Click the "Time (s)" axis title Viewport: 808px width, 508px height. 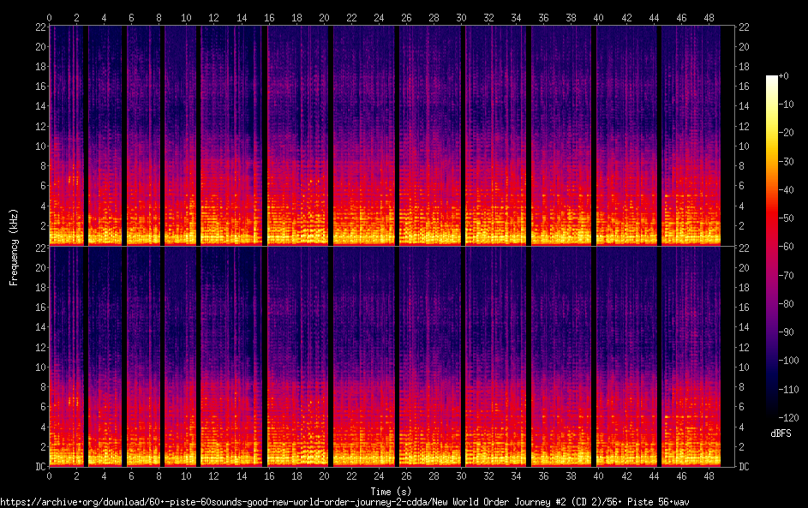[x=391, y=492]
